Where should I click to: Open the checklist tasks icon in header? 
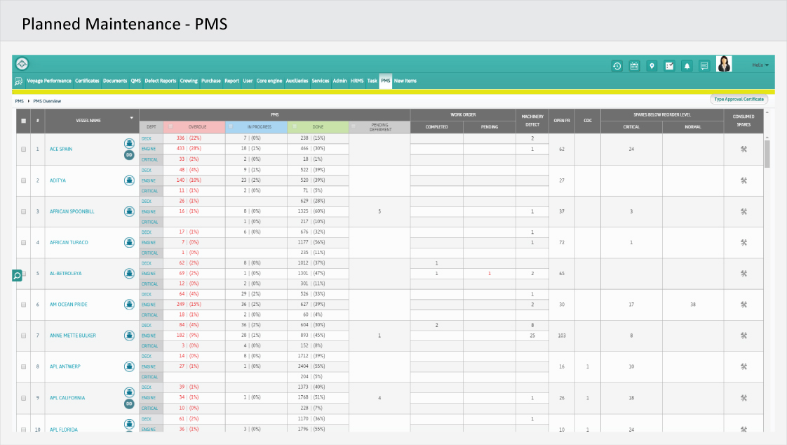(x=669, y=66)
